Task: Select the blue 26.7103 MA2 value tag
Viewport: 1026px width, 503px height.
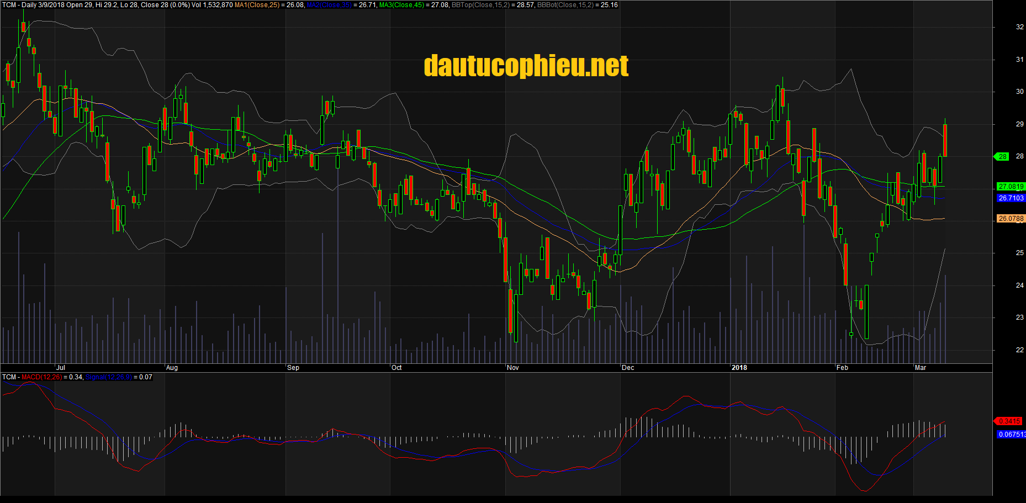Action: [x=1011, y=198]
